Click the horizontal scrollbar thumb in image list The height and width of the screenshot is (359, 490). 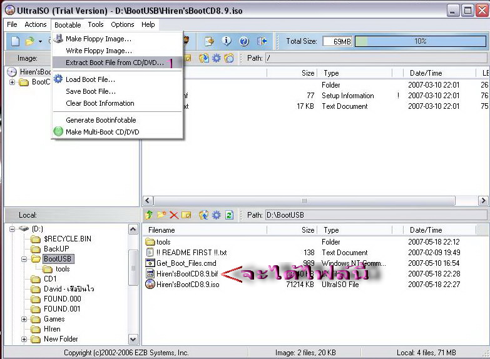point(304,200)
